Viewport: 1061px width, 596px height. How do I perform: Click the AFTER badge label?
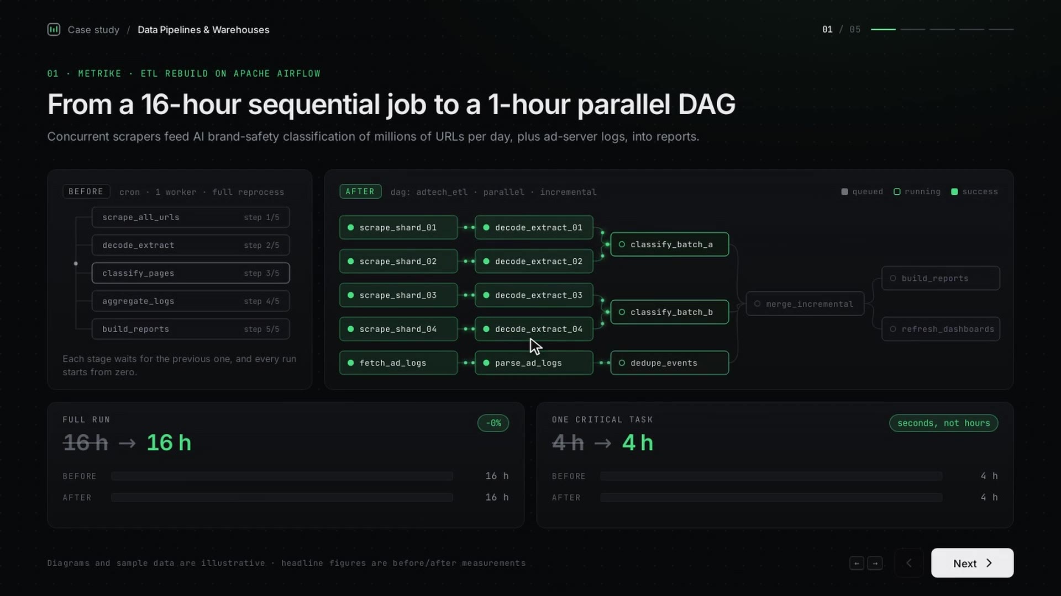point(360,191)
